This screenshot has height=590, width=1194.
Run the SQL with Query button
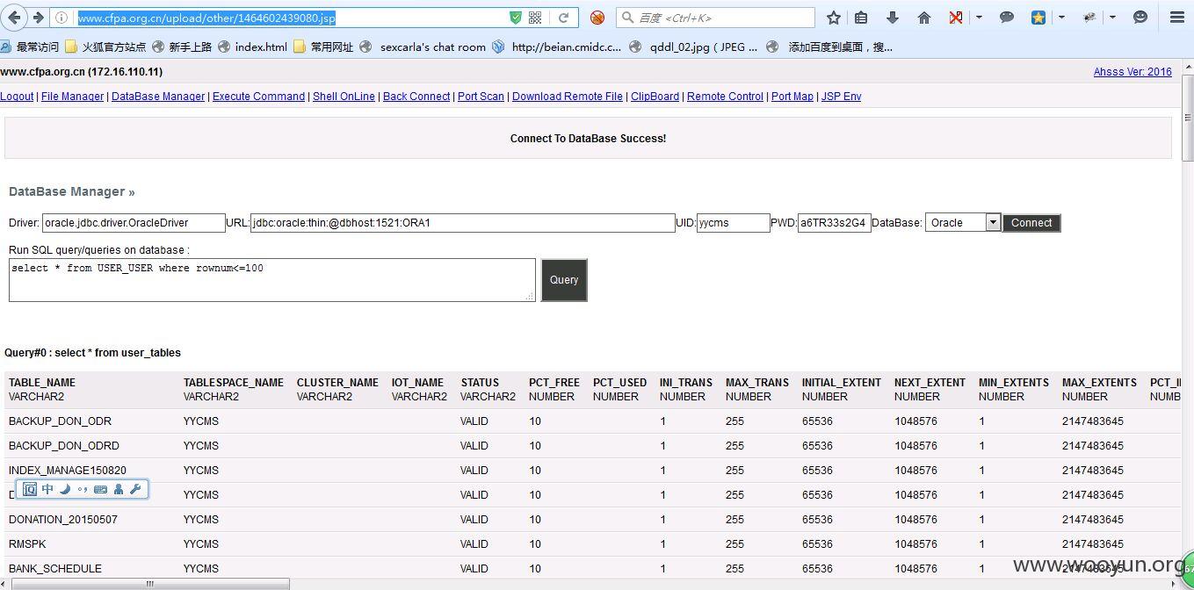pyautogui.click(x=564, y=280)
